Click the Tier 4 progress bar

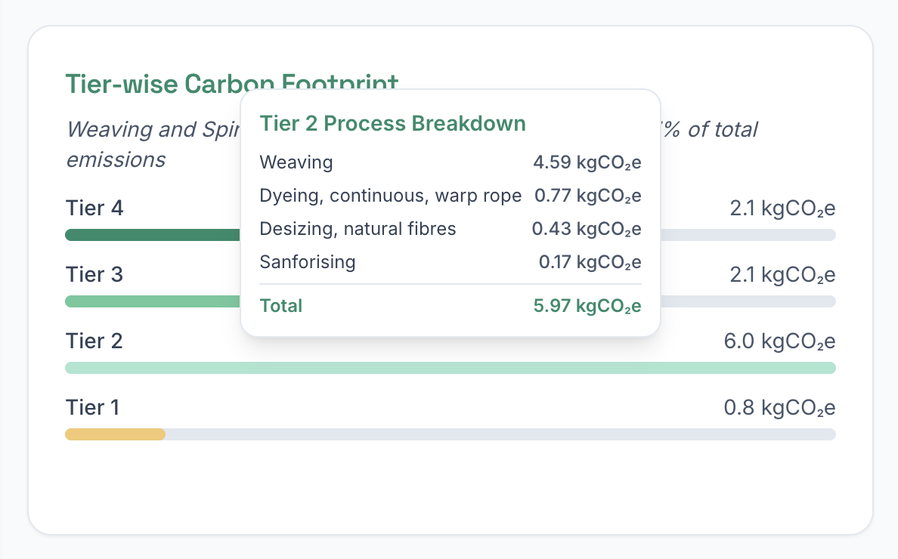(x=151, y=235)
